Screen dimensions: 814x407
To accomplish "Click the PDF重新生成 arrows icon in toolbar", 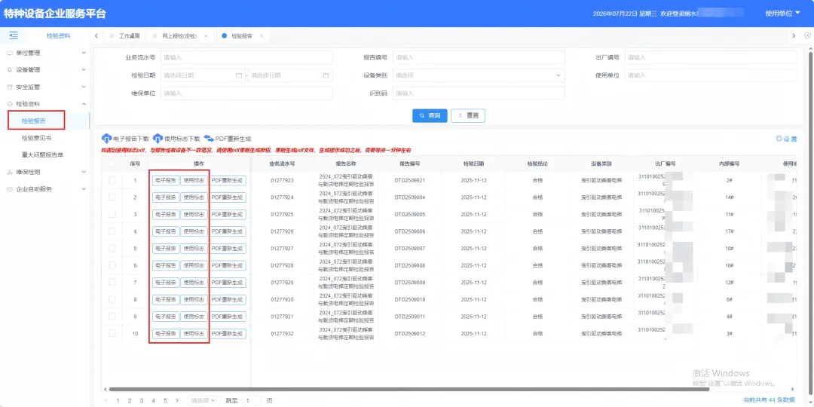I will coord(209,139).
